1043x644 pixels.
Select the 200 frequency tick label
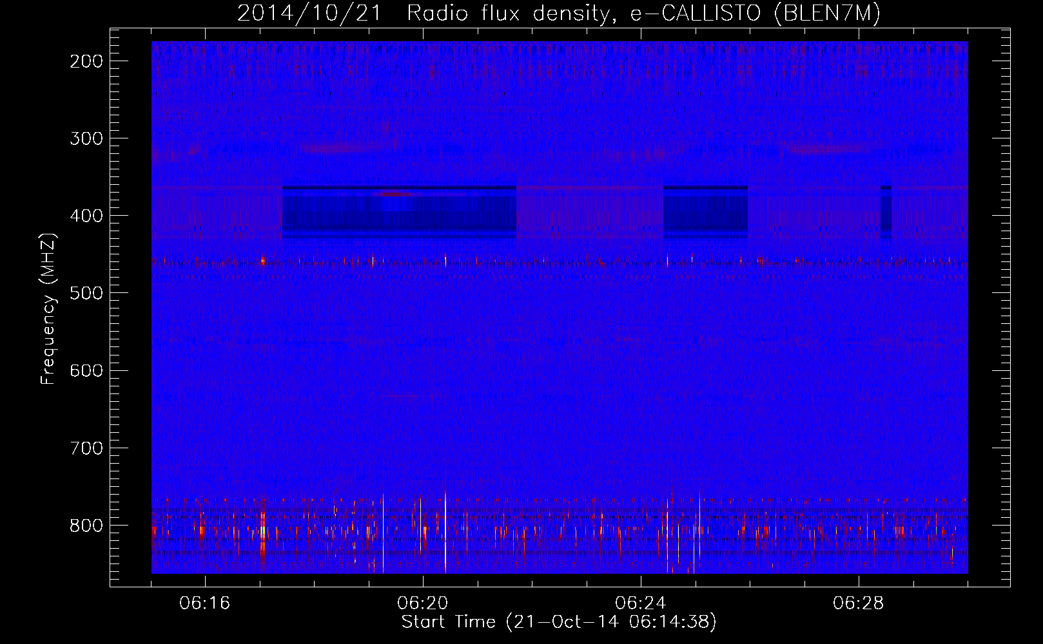(x=86, y=61)
